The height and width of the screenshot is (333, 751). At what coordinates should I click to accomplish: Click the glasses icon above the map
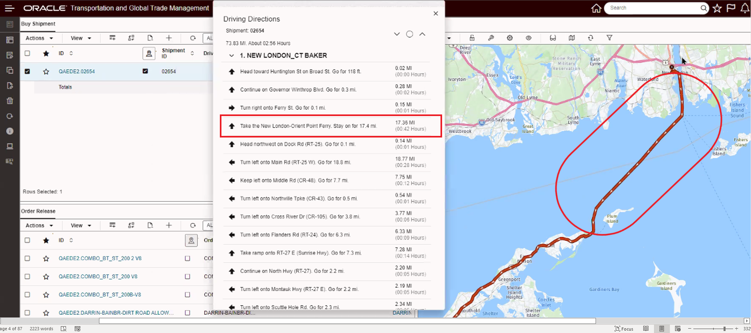point(553,38)
